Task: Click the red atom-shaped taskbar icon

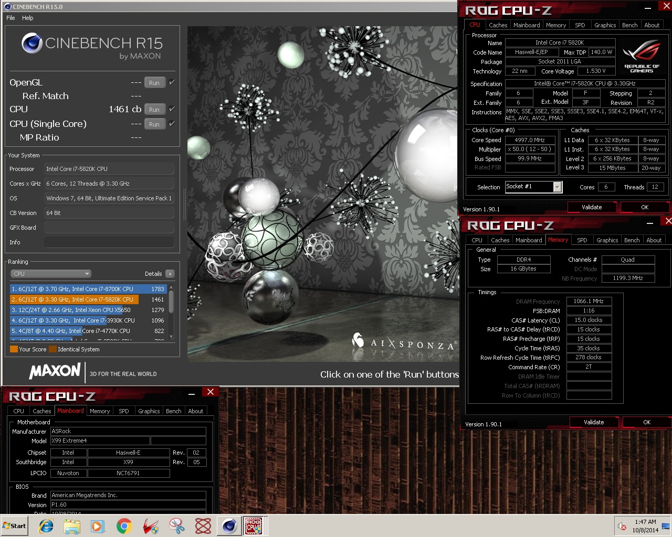Action: coord(203,526)
